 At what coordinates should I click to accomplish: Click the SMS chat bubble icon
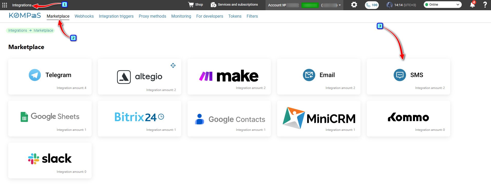(400, 75)
